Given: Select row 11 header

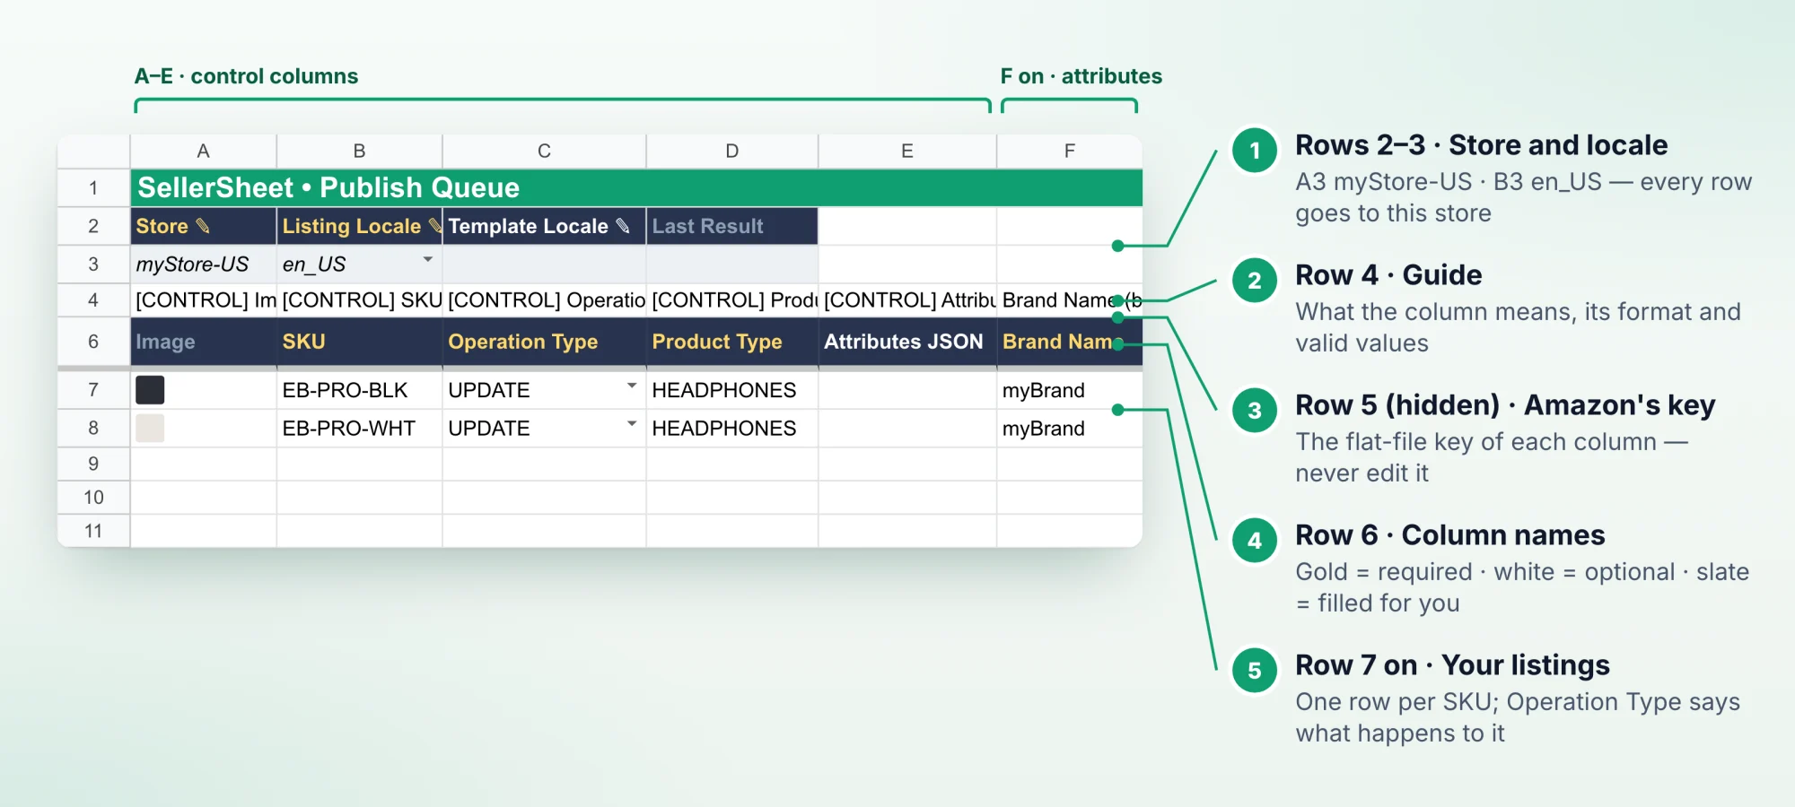Looking at the screenshot, I should pyautogui.click(x=93, y=531).
